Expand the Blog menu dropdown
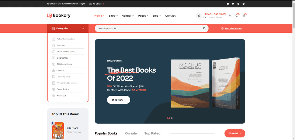295x140 pixels. tap(160, 16)
